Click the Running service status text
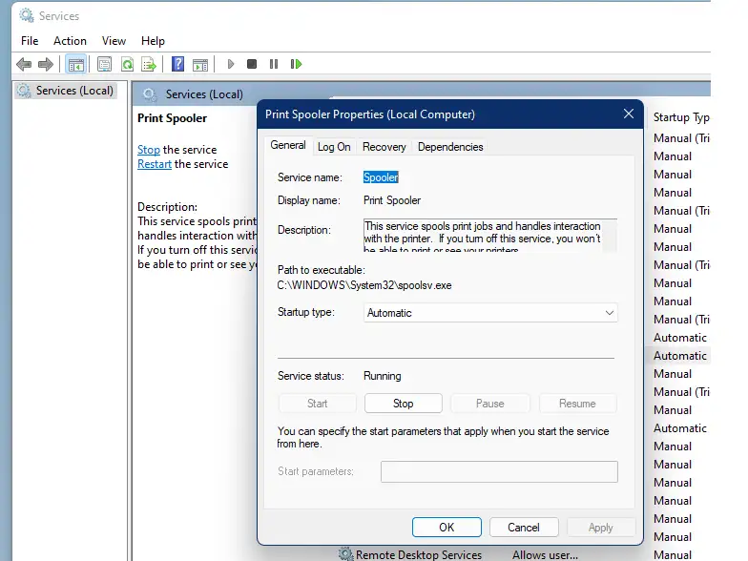 click(382, 376)
